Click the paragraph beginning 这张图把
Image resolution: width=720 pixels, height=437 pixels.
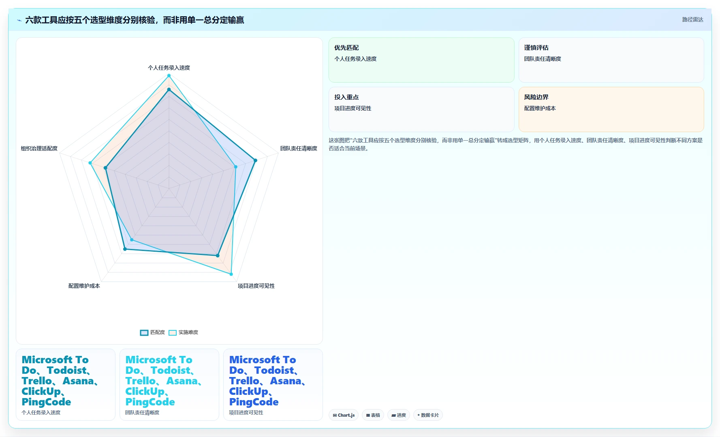516,144
